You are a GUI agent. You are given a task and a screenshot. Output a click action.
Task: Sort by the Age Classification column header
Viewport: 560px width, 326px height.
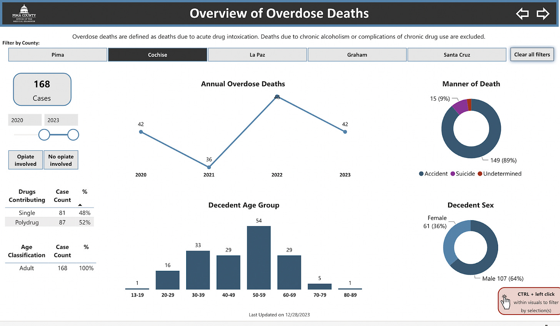pos(27,251)
